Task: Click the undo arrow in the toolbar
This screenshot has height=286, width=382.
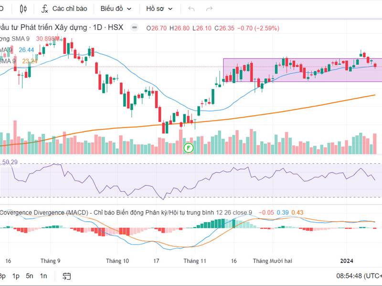Action: (x=191, y=9)
